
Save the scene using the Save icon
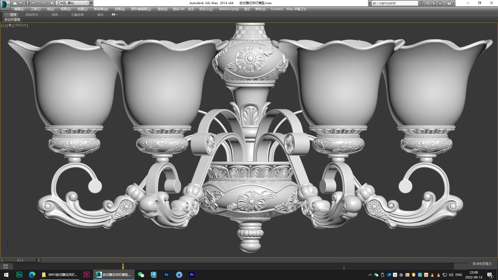[x=27, y=3]
